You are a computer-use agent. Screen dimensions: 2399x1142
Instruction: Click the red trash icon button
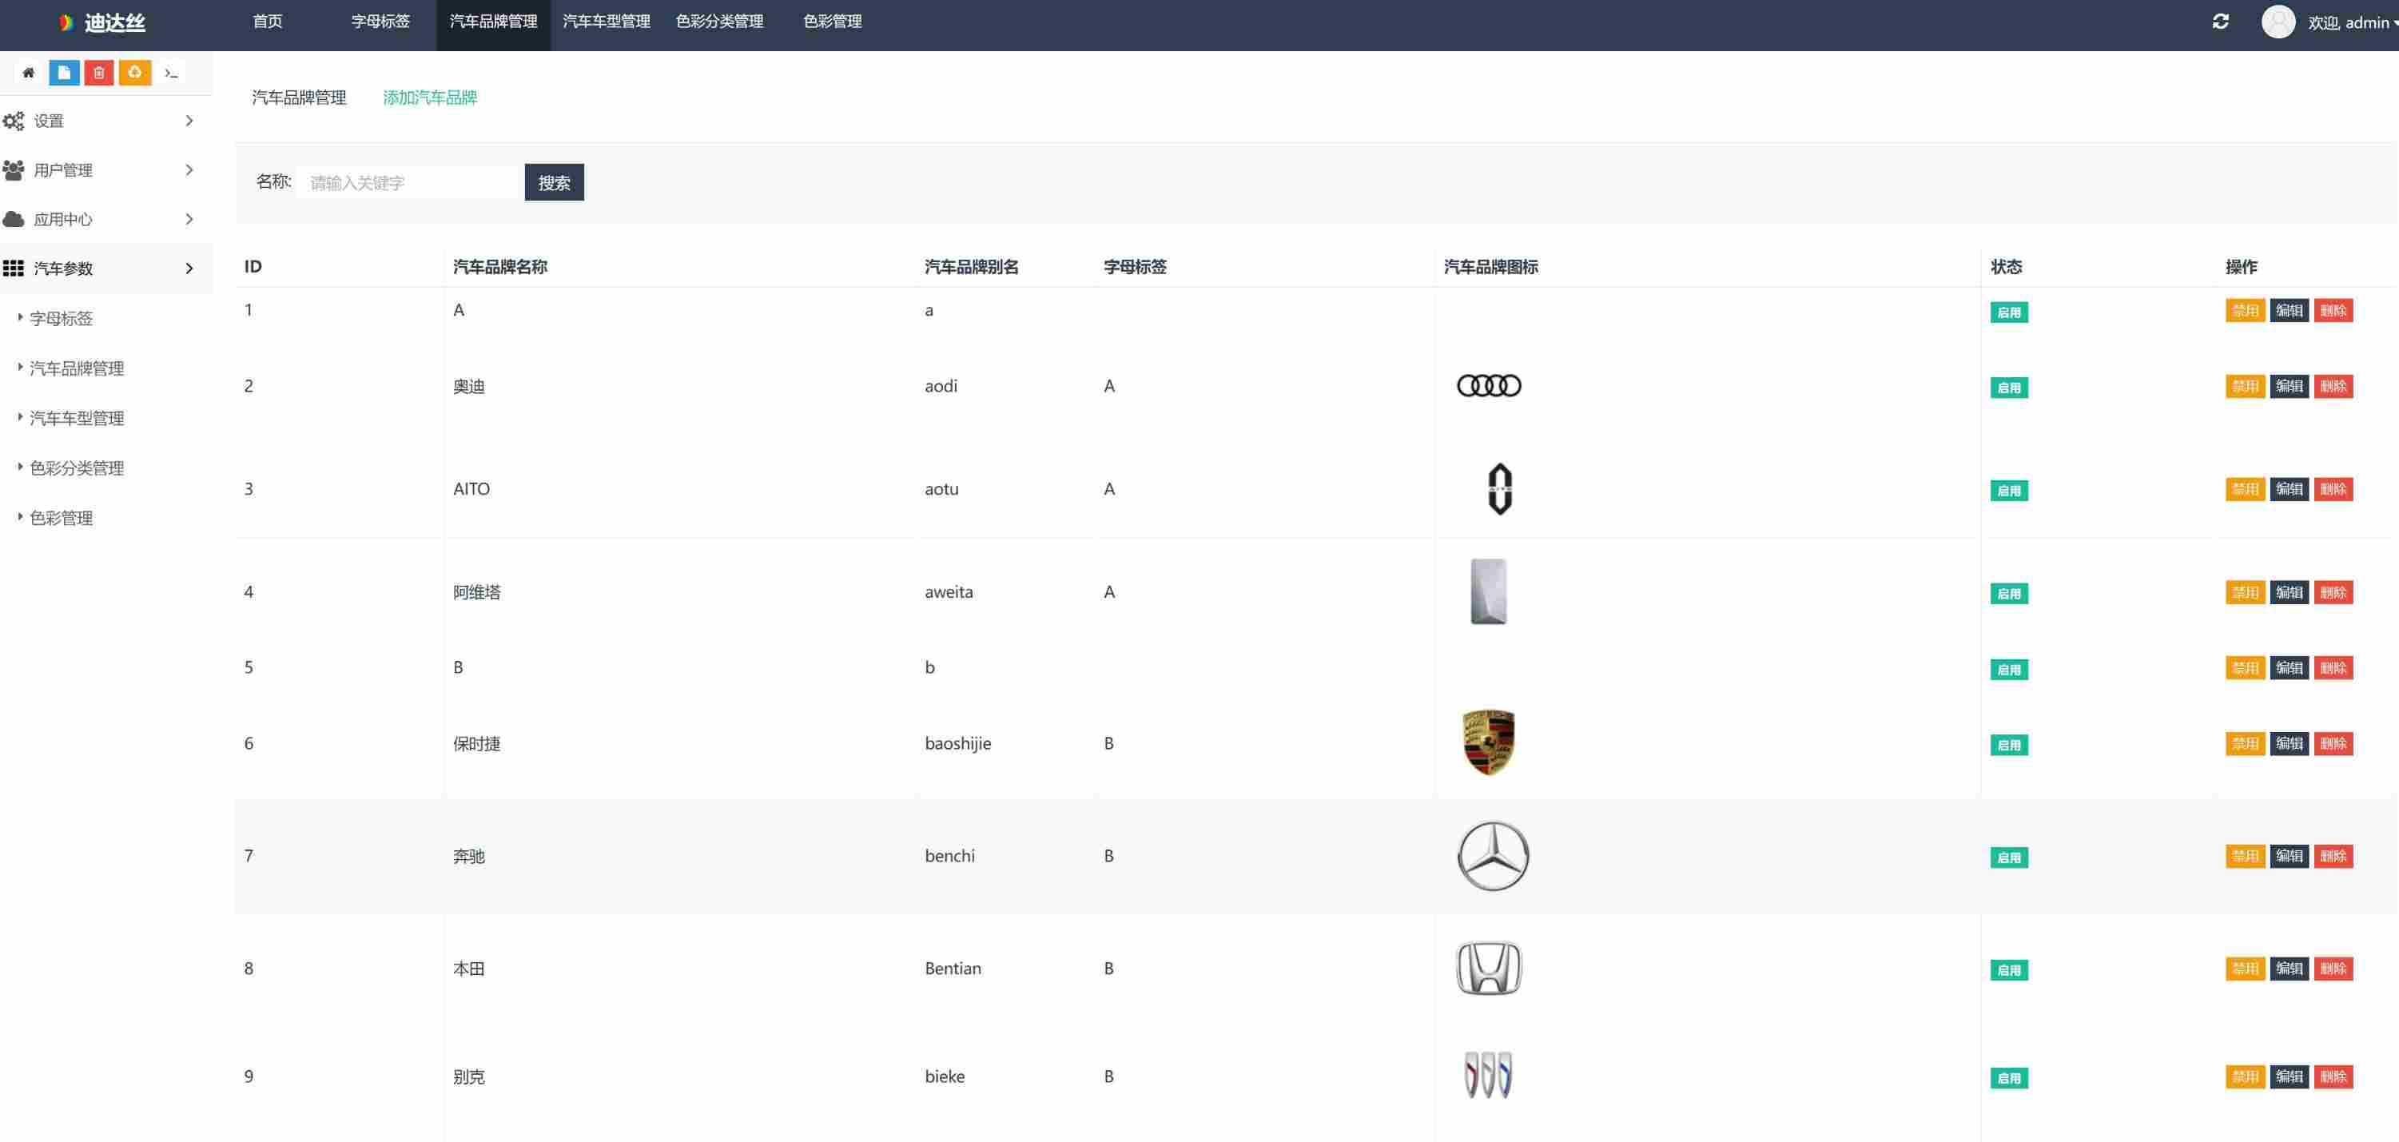click(99, 73)
